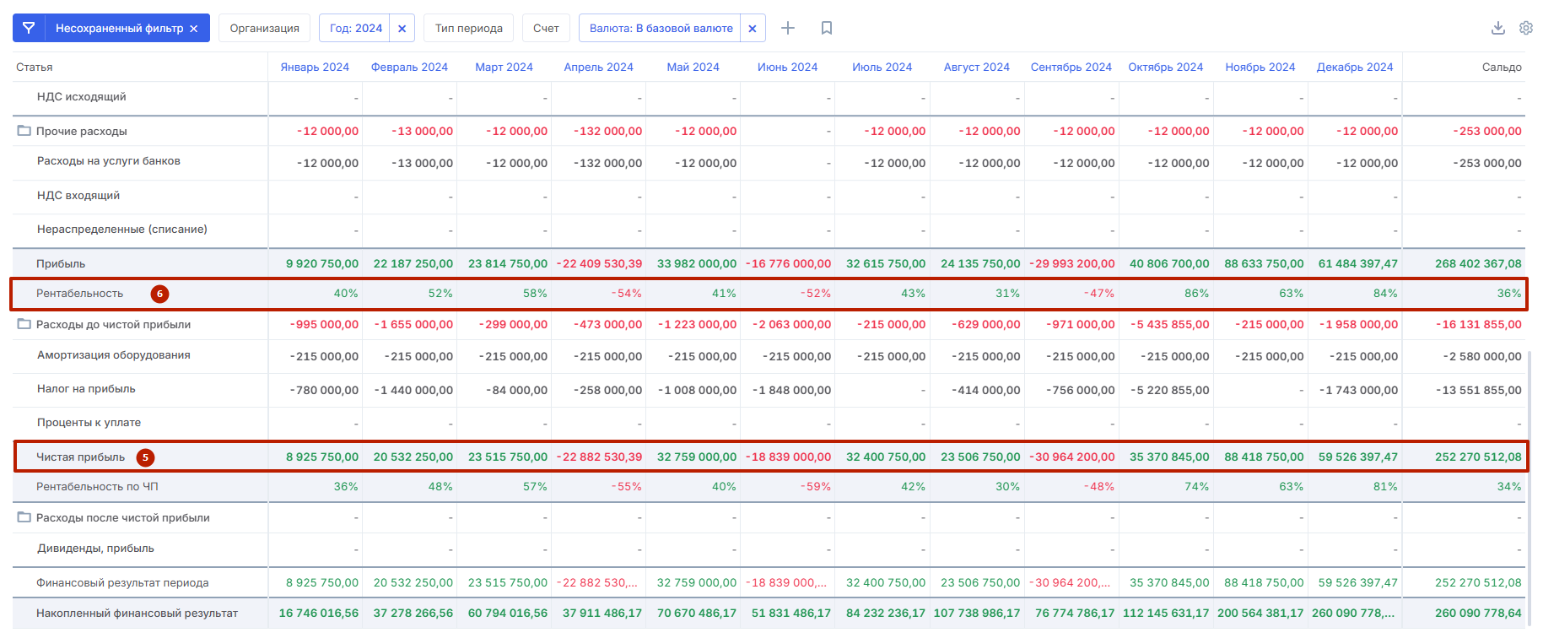
Task: Select Дивиденды, прибыль row label
Action: point(95,549)
